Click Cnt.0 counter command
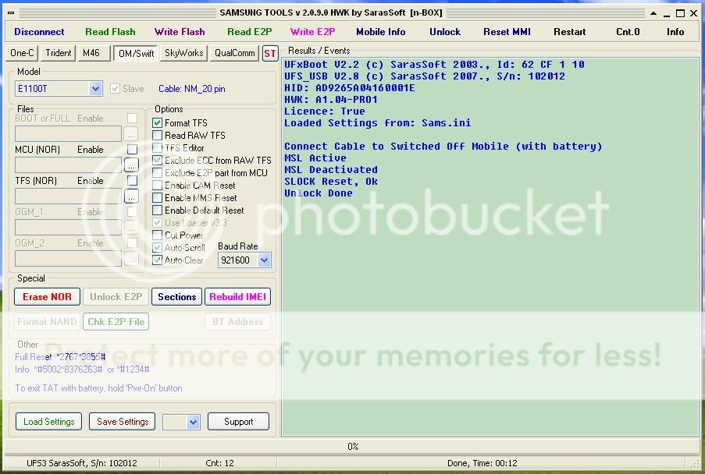 pos(628,32)
